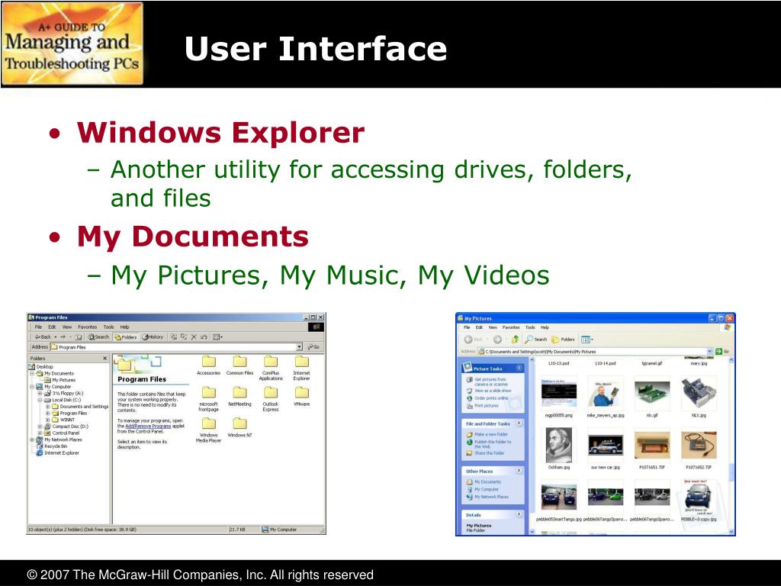Open the Add/Remove Programs link

[148, 426]
